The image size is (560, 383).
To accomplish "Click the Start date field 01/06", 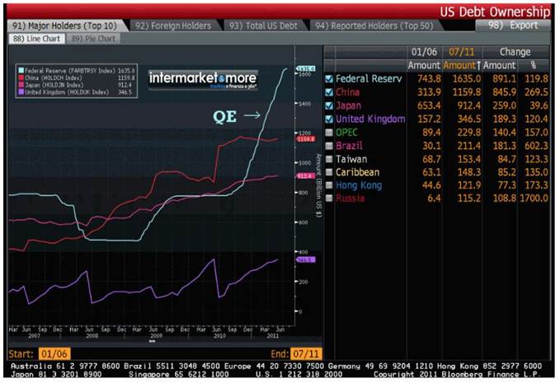I will pos(54,353).
